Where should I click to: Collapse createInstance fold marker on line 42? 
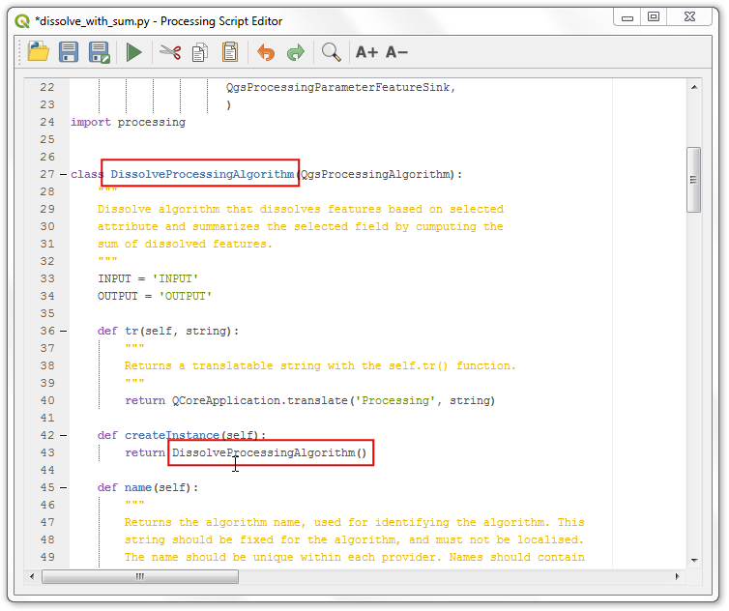(63, 436)
